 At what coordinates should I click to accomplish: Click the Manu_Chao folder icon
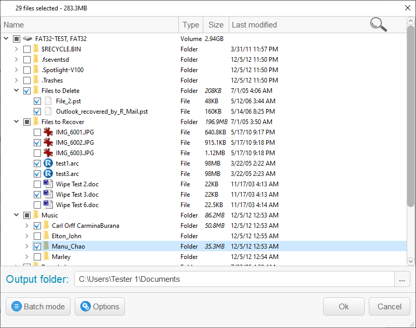[46, 247]
